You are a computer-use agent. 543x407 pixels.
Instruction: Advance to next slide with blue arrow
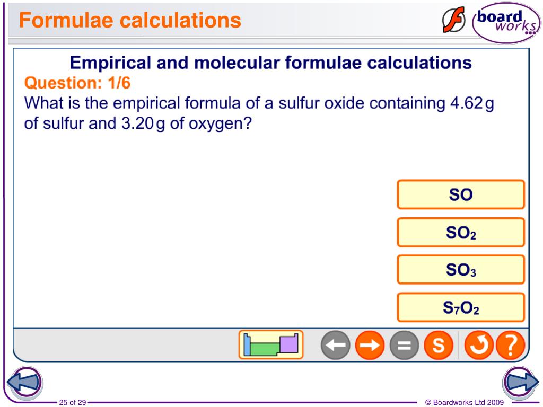(521, 382)
